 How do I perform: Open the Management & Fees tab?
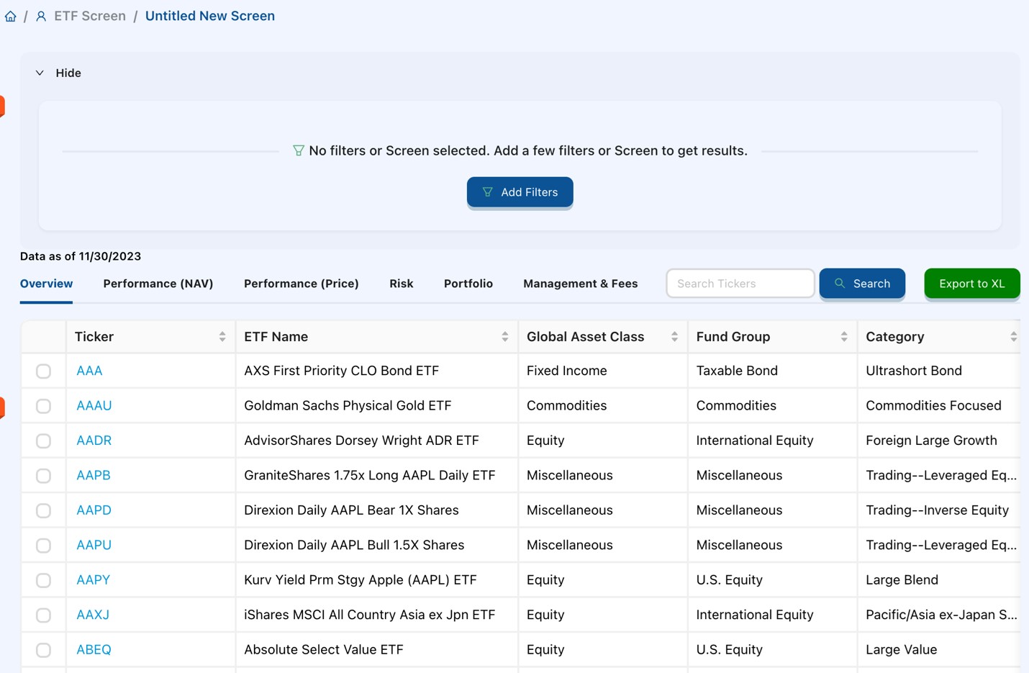[581, 284]
